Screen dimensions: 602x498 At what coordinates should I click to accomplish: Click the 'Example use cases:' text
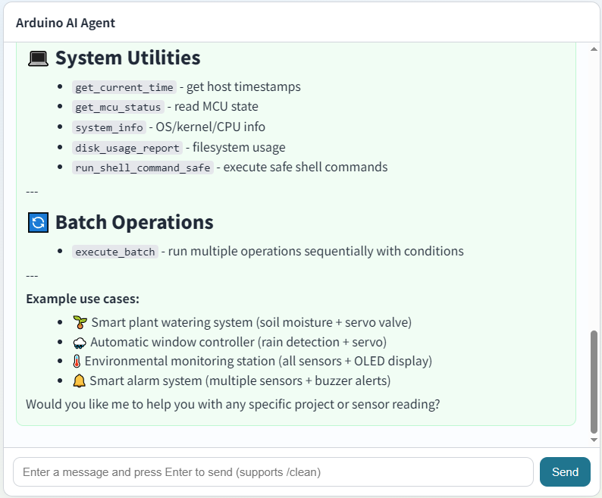coord(83,299)
